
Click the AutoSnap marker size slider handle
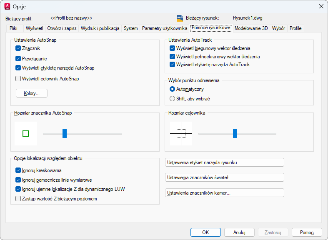click(65, 133)
